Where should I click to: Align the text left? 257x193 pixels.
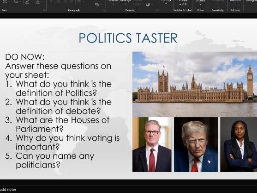coord(52,2)
